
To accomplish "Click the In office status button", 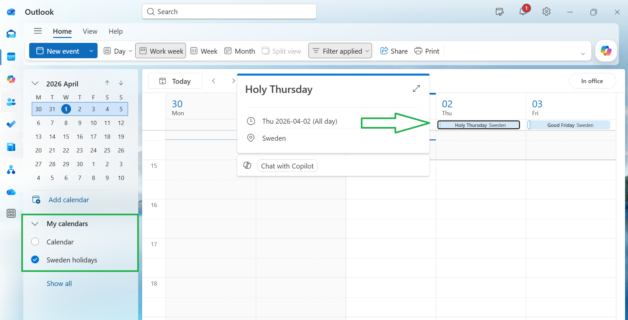I will click(x=592, y=81).
